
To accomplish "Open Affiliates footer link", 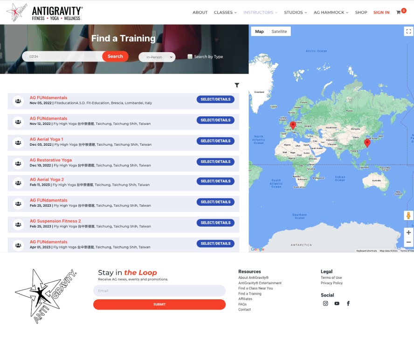I will (245, 299).
